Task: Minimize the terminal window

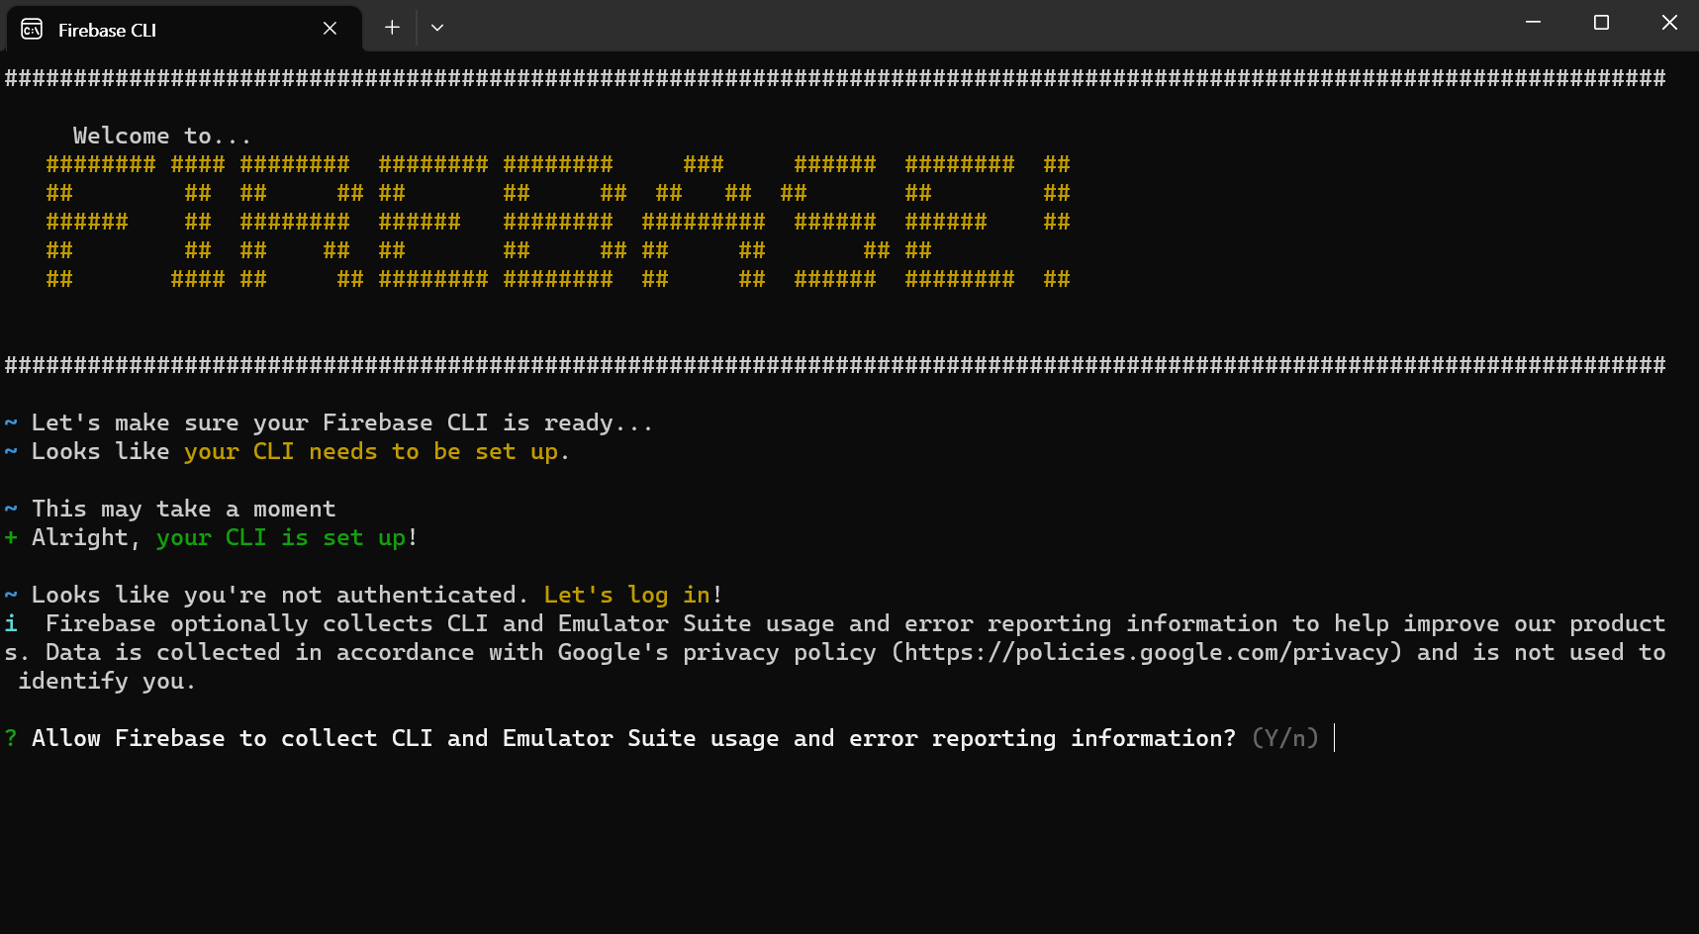Action: (x=1533, y=22)
